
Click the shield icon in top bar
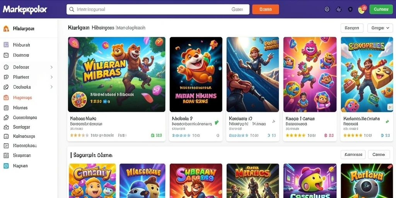(x=350, y=9)
